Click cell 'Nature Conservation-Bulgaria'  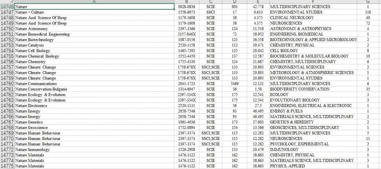point(94,89)
